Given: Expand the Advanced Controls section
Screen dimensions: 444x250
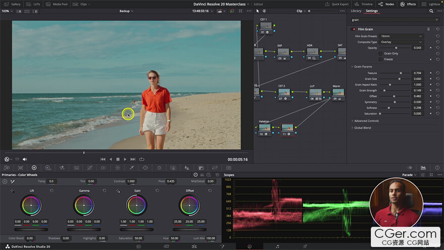Looking at the screenshot, I should click(366, 121).
